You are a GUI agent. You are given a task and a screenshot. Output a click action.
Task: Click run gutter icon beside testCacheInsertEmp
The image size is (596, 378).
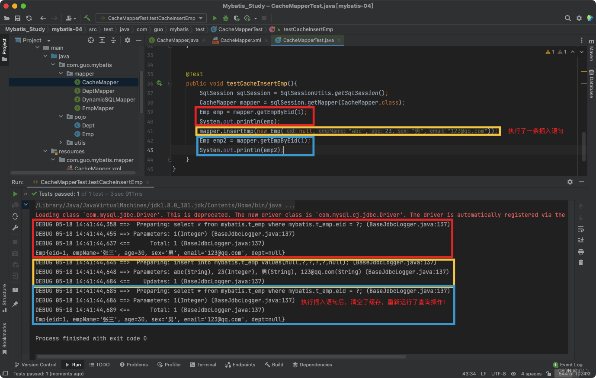[159, 83]
